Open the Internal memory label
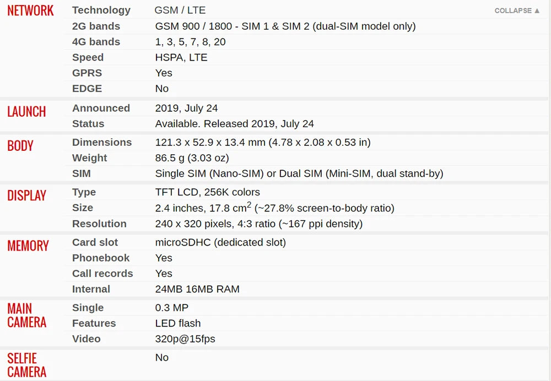551x381 pixels. [x=91, y=289]
